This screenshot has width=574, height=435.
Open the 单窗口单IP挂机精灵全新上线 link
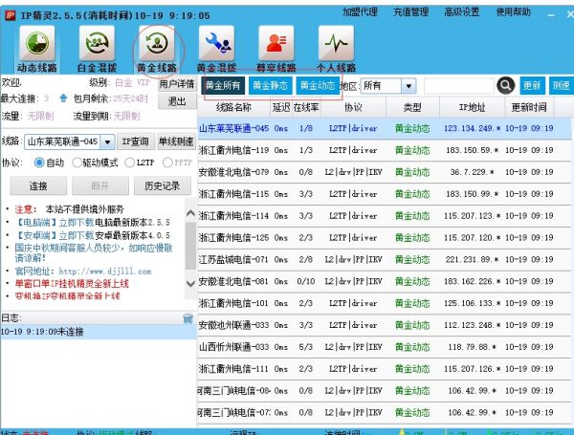[x=72, y=284]
